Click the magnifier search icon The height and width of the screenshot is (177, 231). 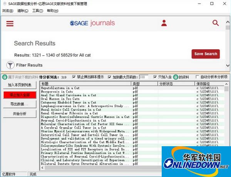[216, 23]
